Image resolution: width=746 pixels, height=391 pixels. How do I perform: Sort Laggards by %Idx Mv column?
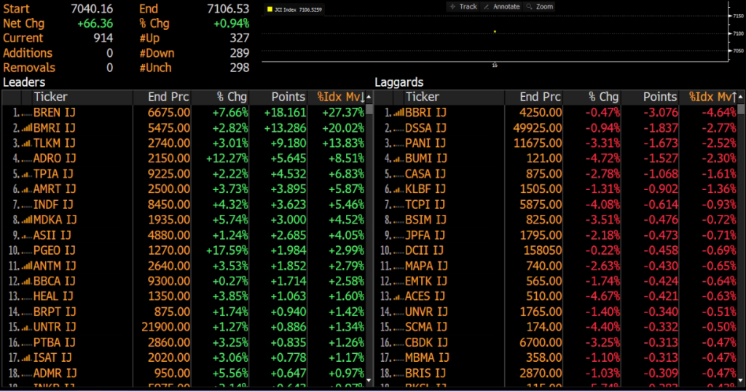713,97
